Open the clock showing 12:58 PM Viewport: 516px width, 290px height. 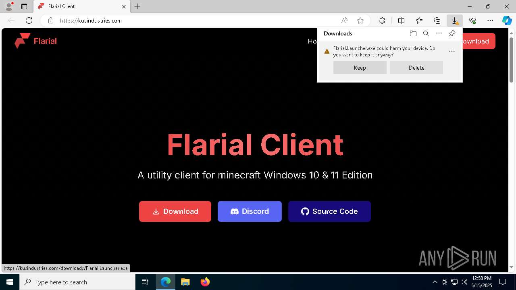[x=482, y=282]
